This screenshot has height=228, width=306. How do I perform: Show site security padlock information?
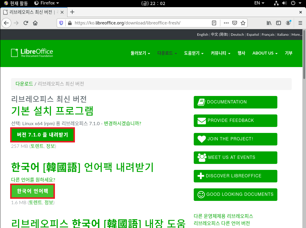click(70, 23)
